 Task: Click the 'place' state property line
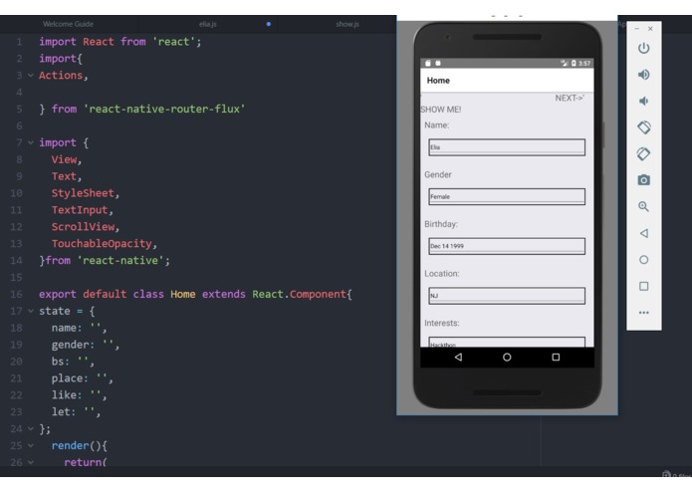click(x=82, y=378)
